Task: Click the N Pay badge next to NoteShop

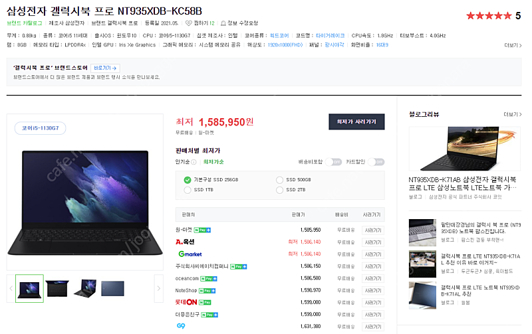Action: pyautogui.click(x=207, y=291)
